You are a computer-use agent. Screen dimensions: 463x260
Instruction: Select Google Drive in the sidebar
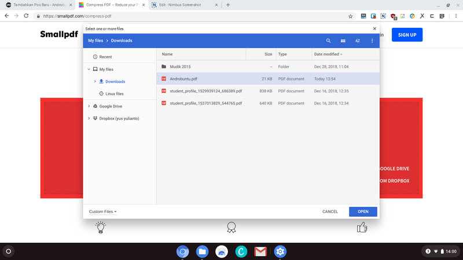point(111,106)
